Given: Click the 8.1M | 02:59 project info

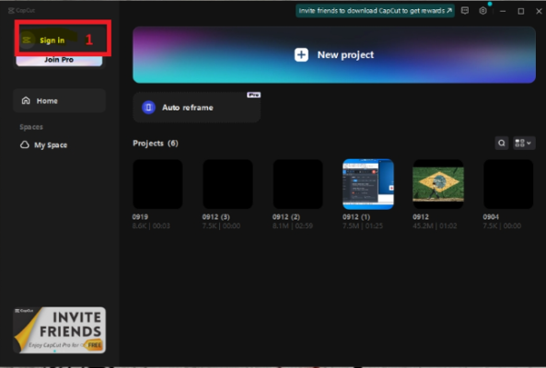Looking at the screenshot, I should coord(293,226).
